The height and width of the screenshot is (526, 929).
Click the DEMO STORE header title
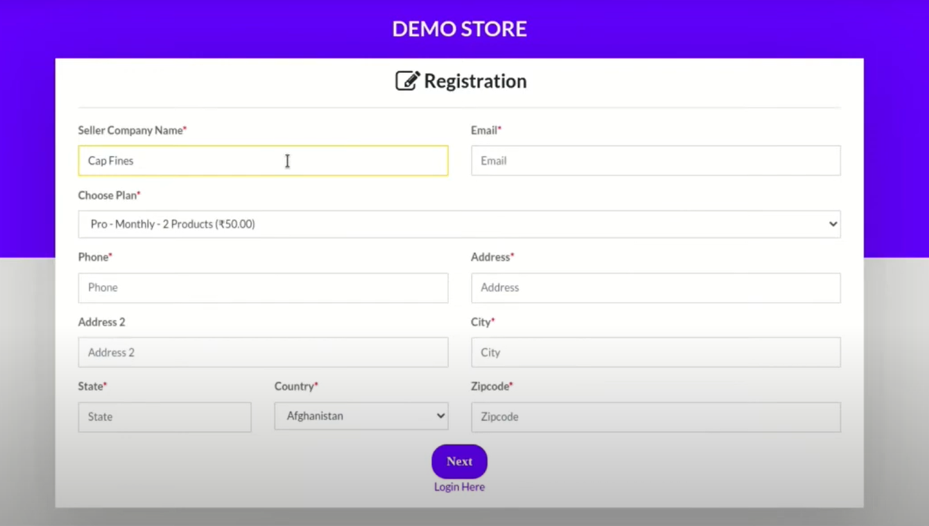pyautogui.click(x=459, y=29)
